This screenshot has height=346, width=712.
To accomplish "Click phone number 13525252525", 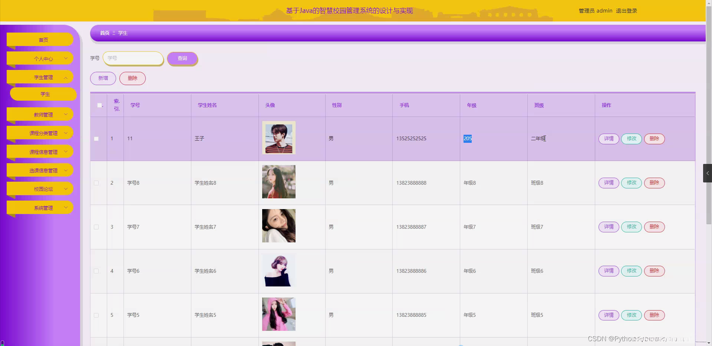I will click(x=411, y=138).
